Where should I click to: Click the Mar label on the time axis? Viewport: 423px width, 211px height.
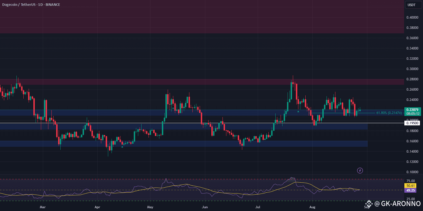point(43,207)
